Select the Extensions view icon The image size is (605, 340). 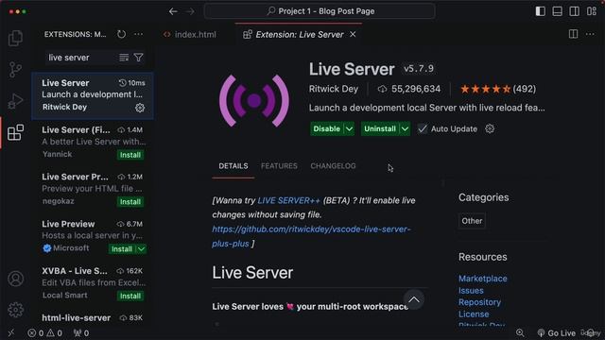tap(15, 132)
